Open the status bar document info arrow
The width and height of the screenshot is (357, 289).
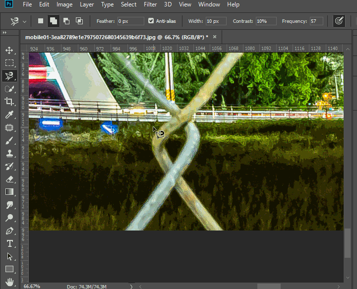(131, 287)
